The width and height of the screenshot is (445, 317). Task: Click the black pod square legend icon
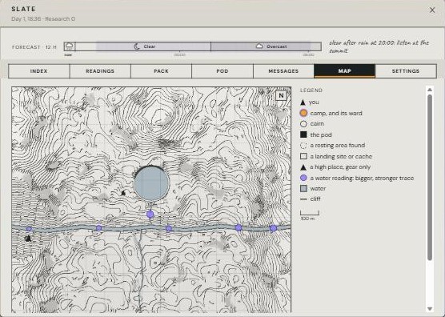coord(303,134)
